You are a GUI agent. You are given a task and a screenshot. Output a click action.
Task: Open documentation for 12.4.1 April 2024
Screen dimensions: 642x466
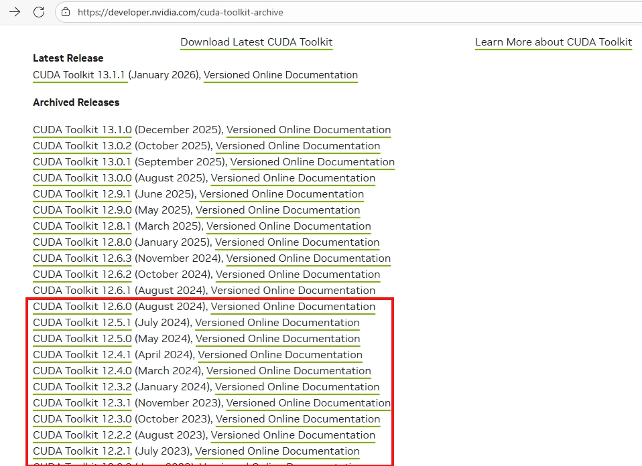coord(280,355)
